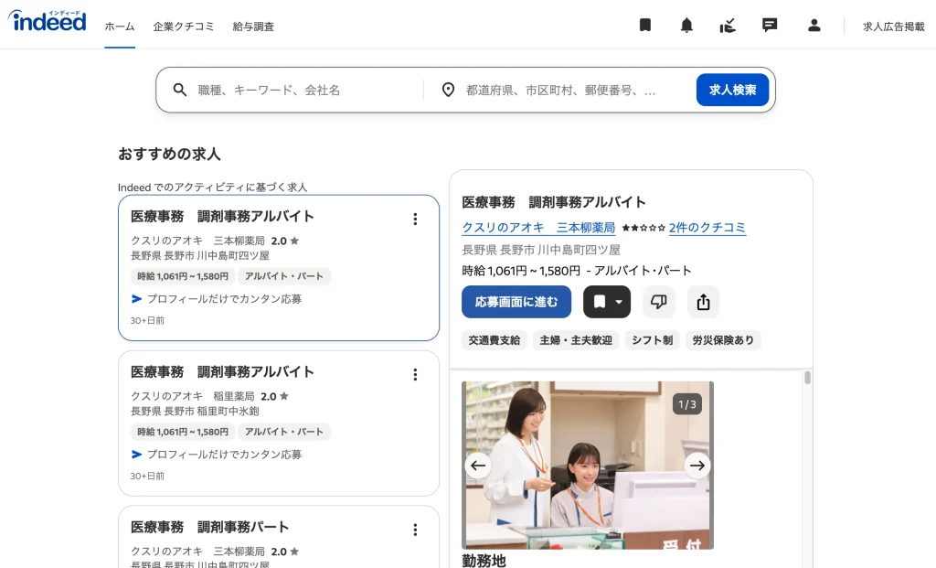Image resolution: width=936 pixels, height=568 pixels.
Task: Click the 応募画面に進む apply button
Action: (516, 302)
